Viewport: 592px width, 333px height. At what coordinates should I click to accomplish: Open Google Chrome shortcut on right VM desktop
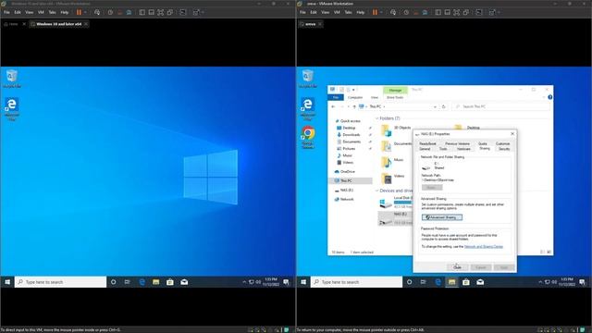308,137
